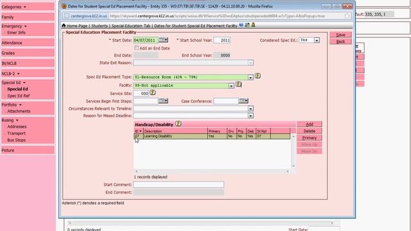Screen dimensions: 411x231
Task: Click the transfer arrows icon in breadcrumb bar
Action: coord(247,25)
